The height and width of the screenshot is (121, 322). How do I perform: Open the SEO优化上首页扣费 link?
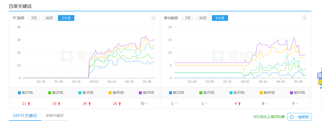(x=269, y=117)
